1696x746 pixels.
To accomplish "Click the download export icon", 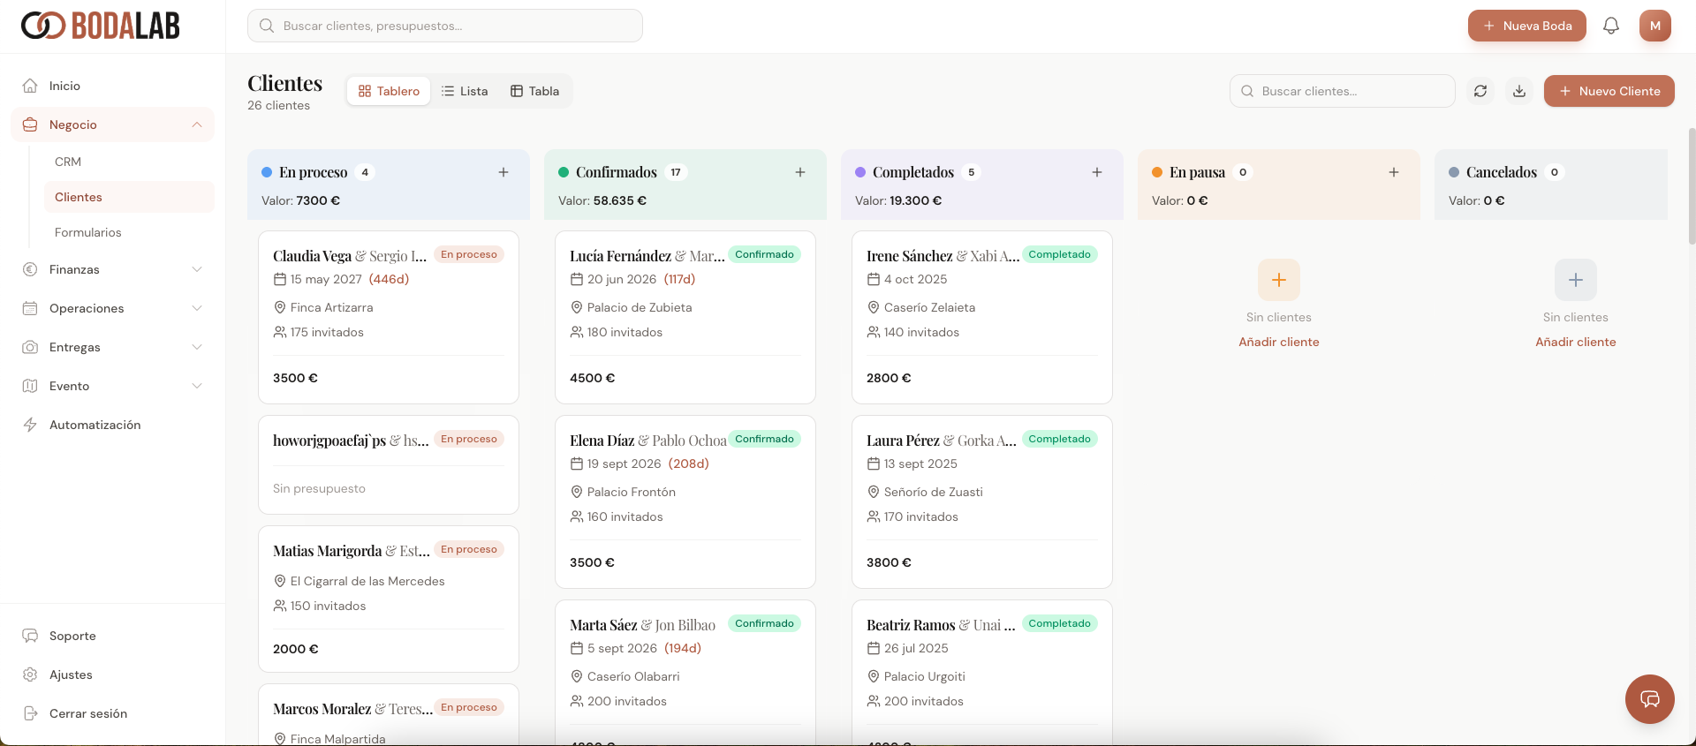I will pos(1519,91).
